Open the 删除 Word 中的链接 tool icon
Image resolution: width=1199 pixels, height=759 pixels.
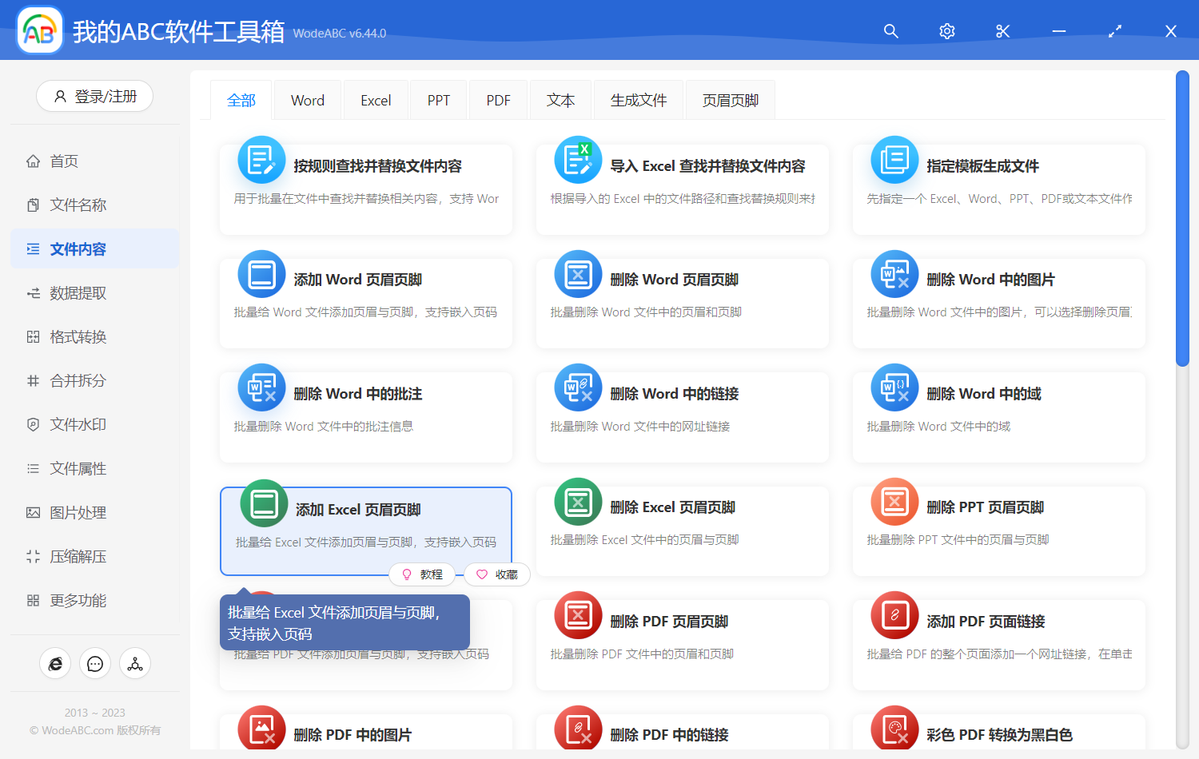coord(577,387)
